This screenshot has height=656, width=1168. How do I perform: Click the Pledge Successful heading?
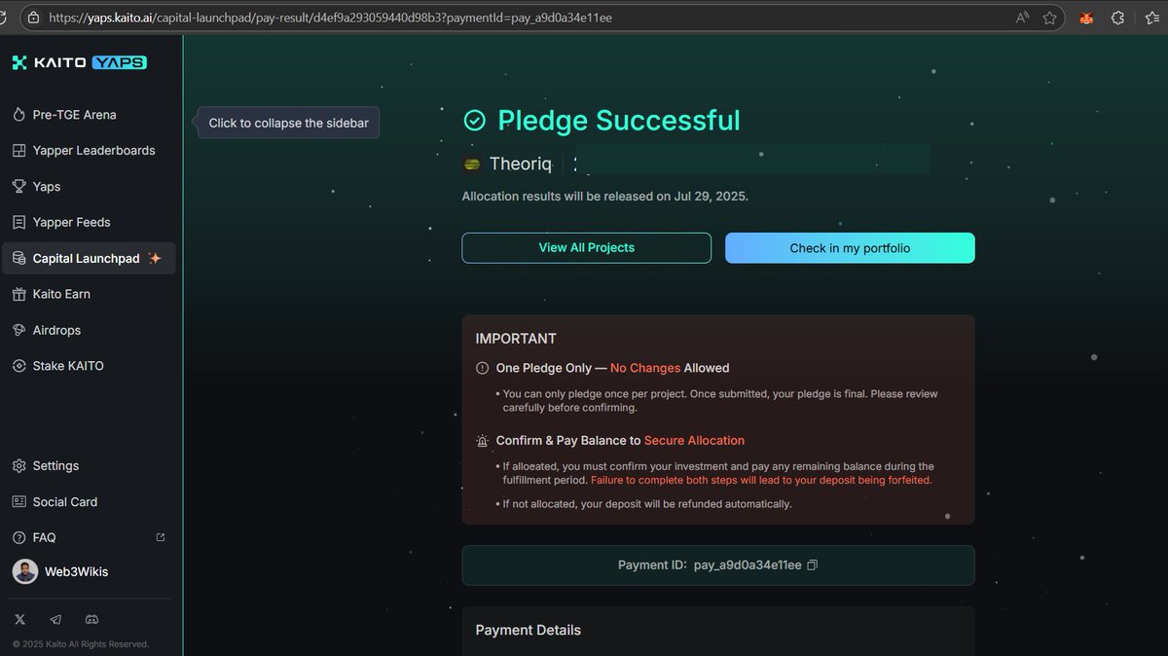pos(619,121)
